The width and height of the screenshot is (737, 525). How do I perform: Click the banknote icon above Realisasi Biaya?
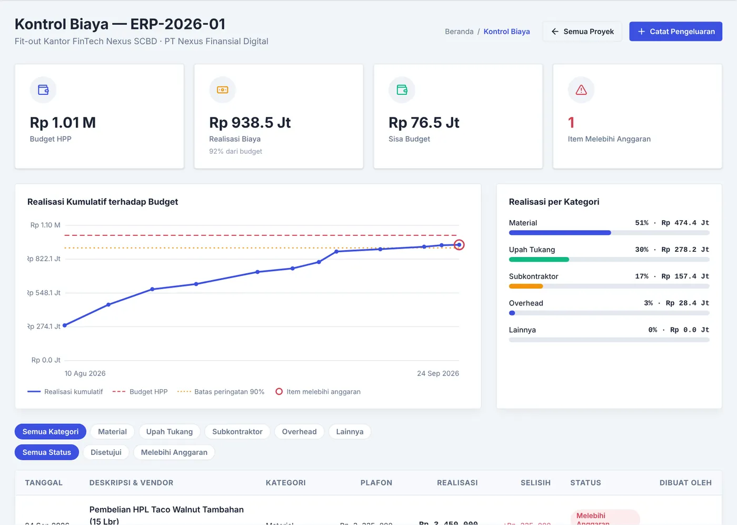[x=223, y=90]
